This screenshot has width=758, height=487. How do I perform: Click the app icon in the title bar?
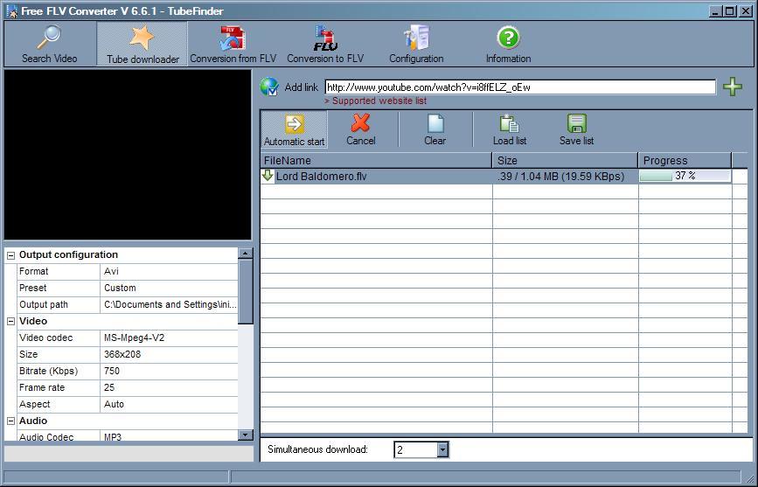click(12, 10)
